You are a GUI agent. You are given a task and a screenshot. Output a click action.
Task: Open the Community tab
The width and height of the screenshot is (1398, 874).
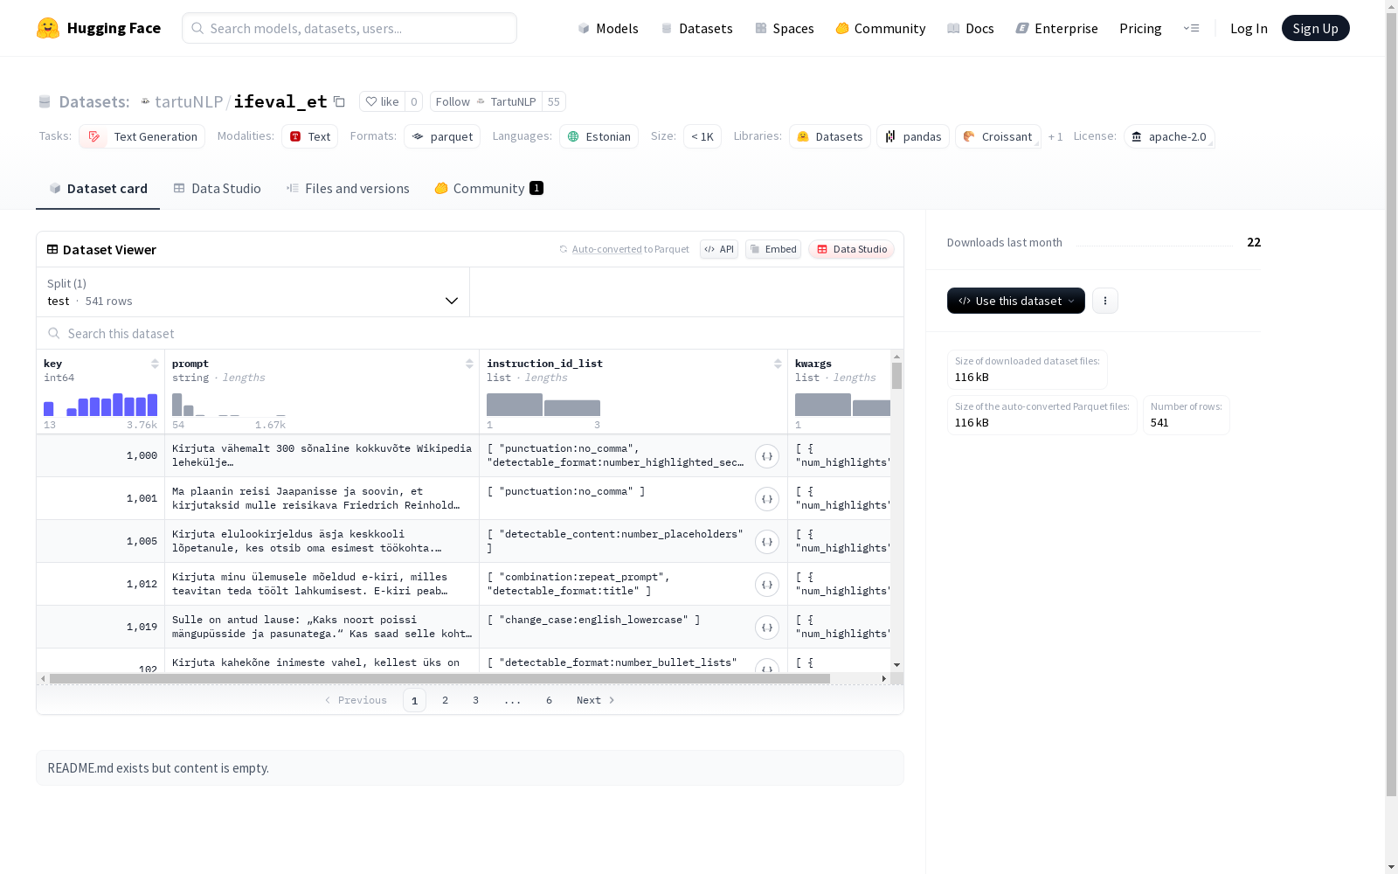tap(488, 188)
